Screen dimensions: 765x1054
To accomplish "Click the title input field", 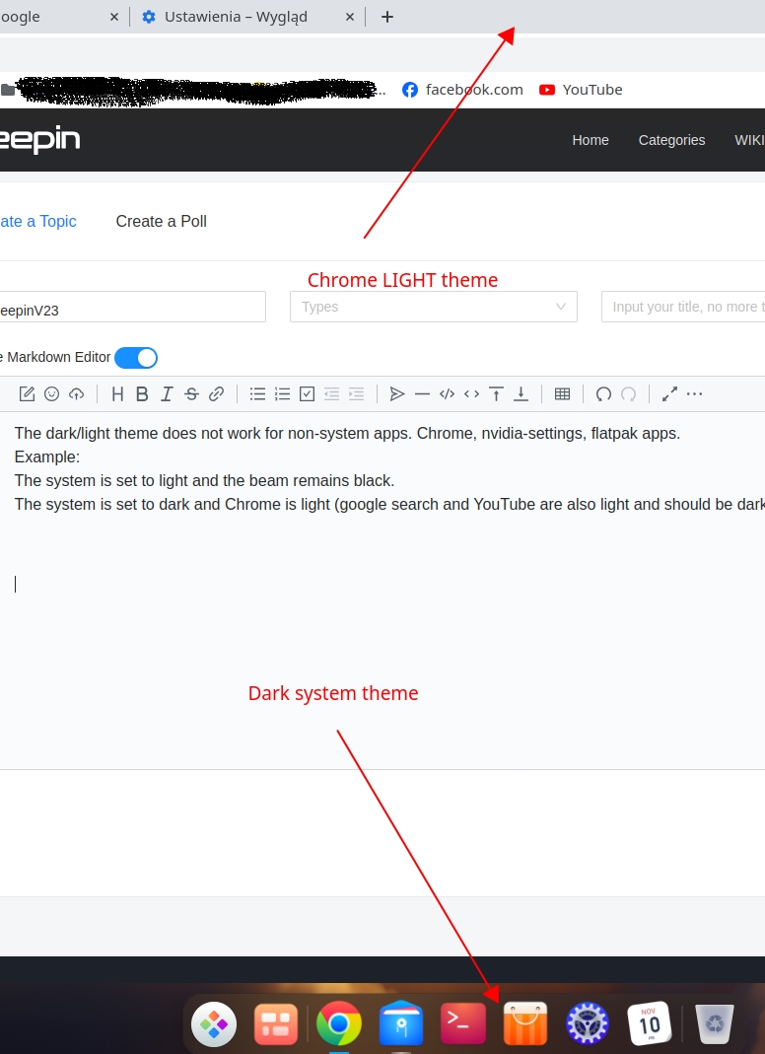I will pos(683,307).
